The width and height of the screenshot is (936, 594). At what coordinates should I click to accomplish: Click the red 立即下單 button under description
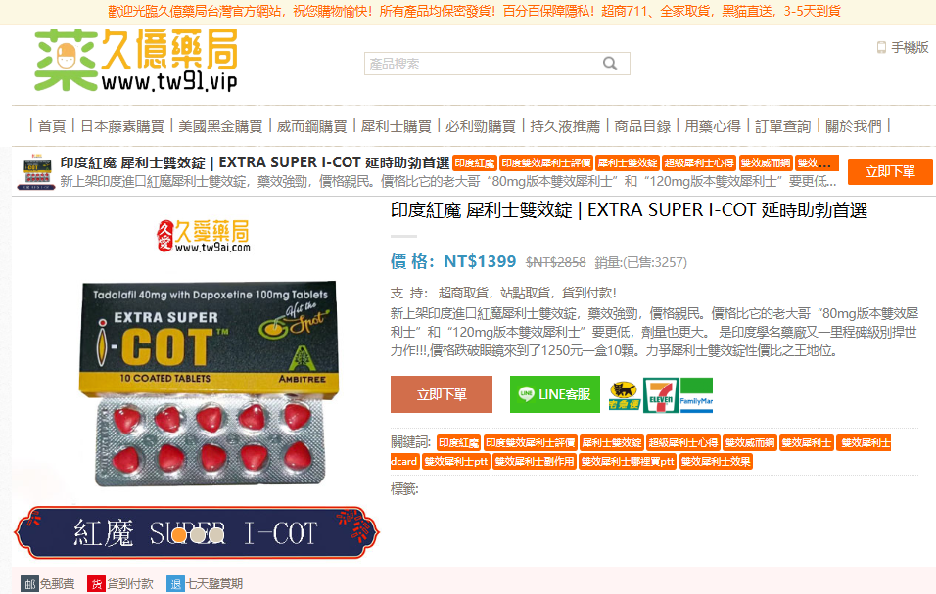pyautogui.click(x=441, y=394)
